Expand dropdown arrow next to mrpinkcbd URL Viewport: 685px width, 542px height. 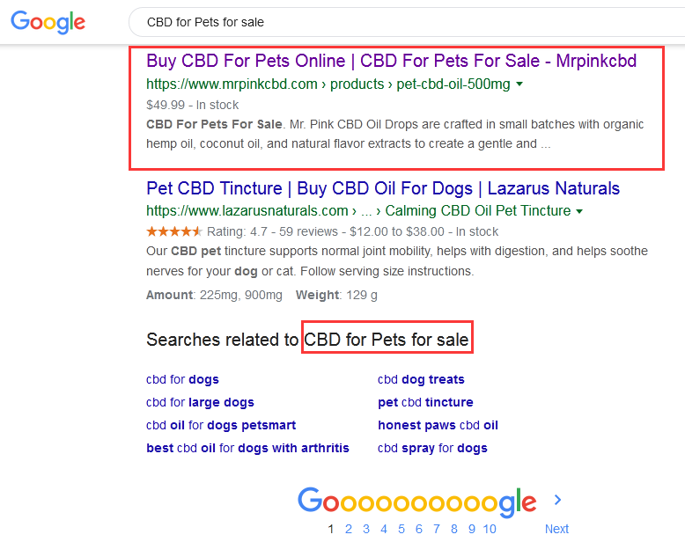tap(519, 84)
